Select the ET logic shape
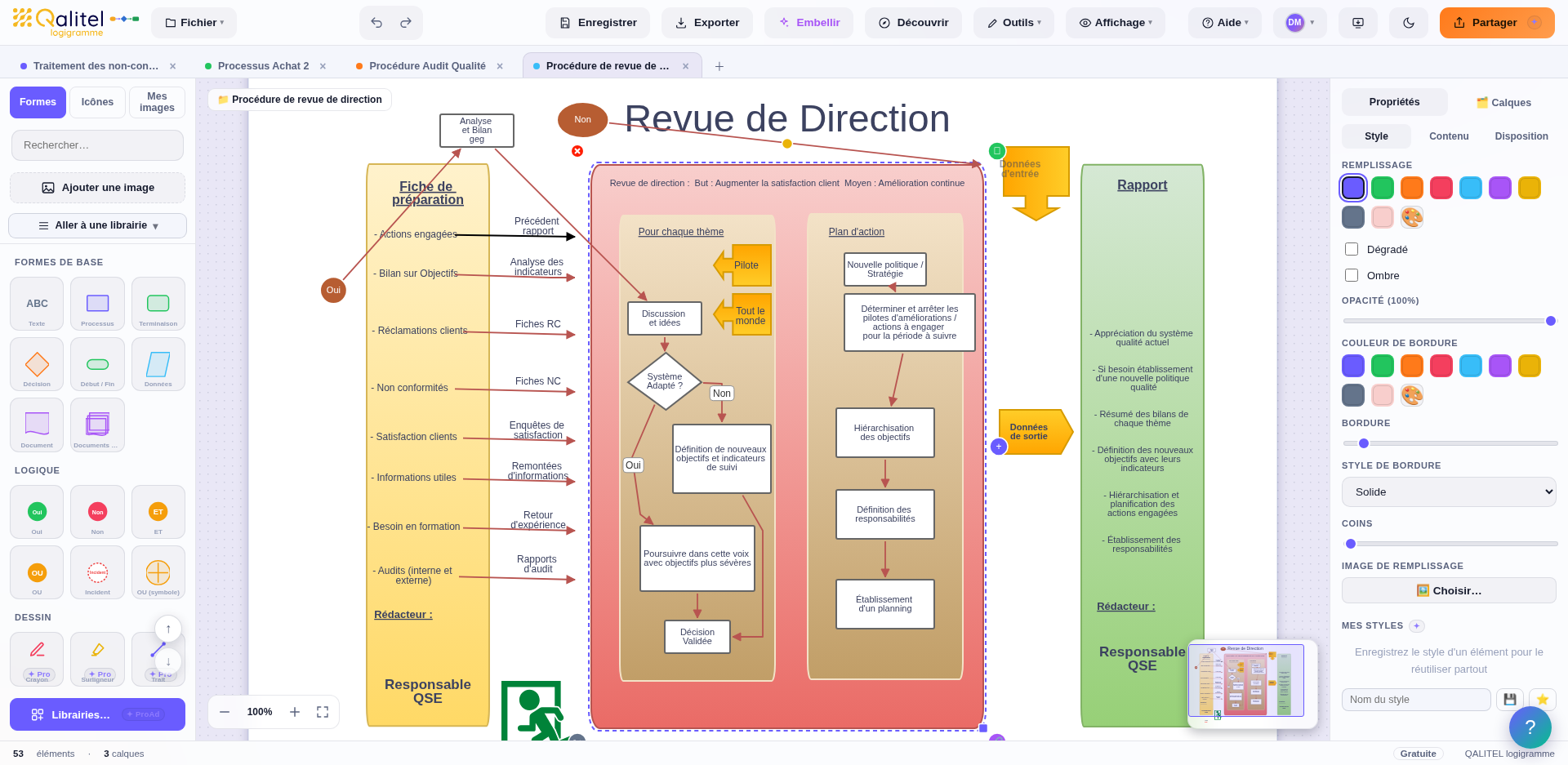Viewport: 1568px width, 765px height. [158, 512]
